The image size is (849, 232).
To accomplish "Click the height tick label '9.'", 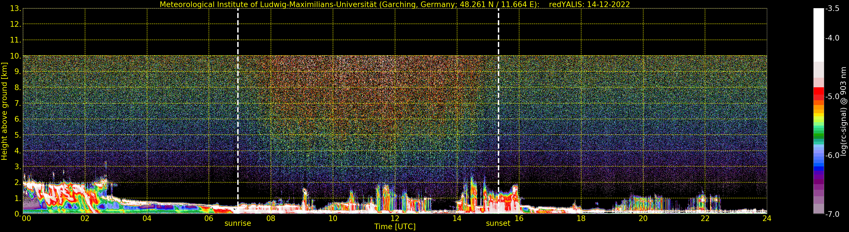I will click(18, 72).
